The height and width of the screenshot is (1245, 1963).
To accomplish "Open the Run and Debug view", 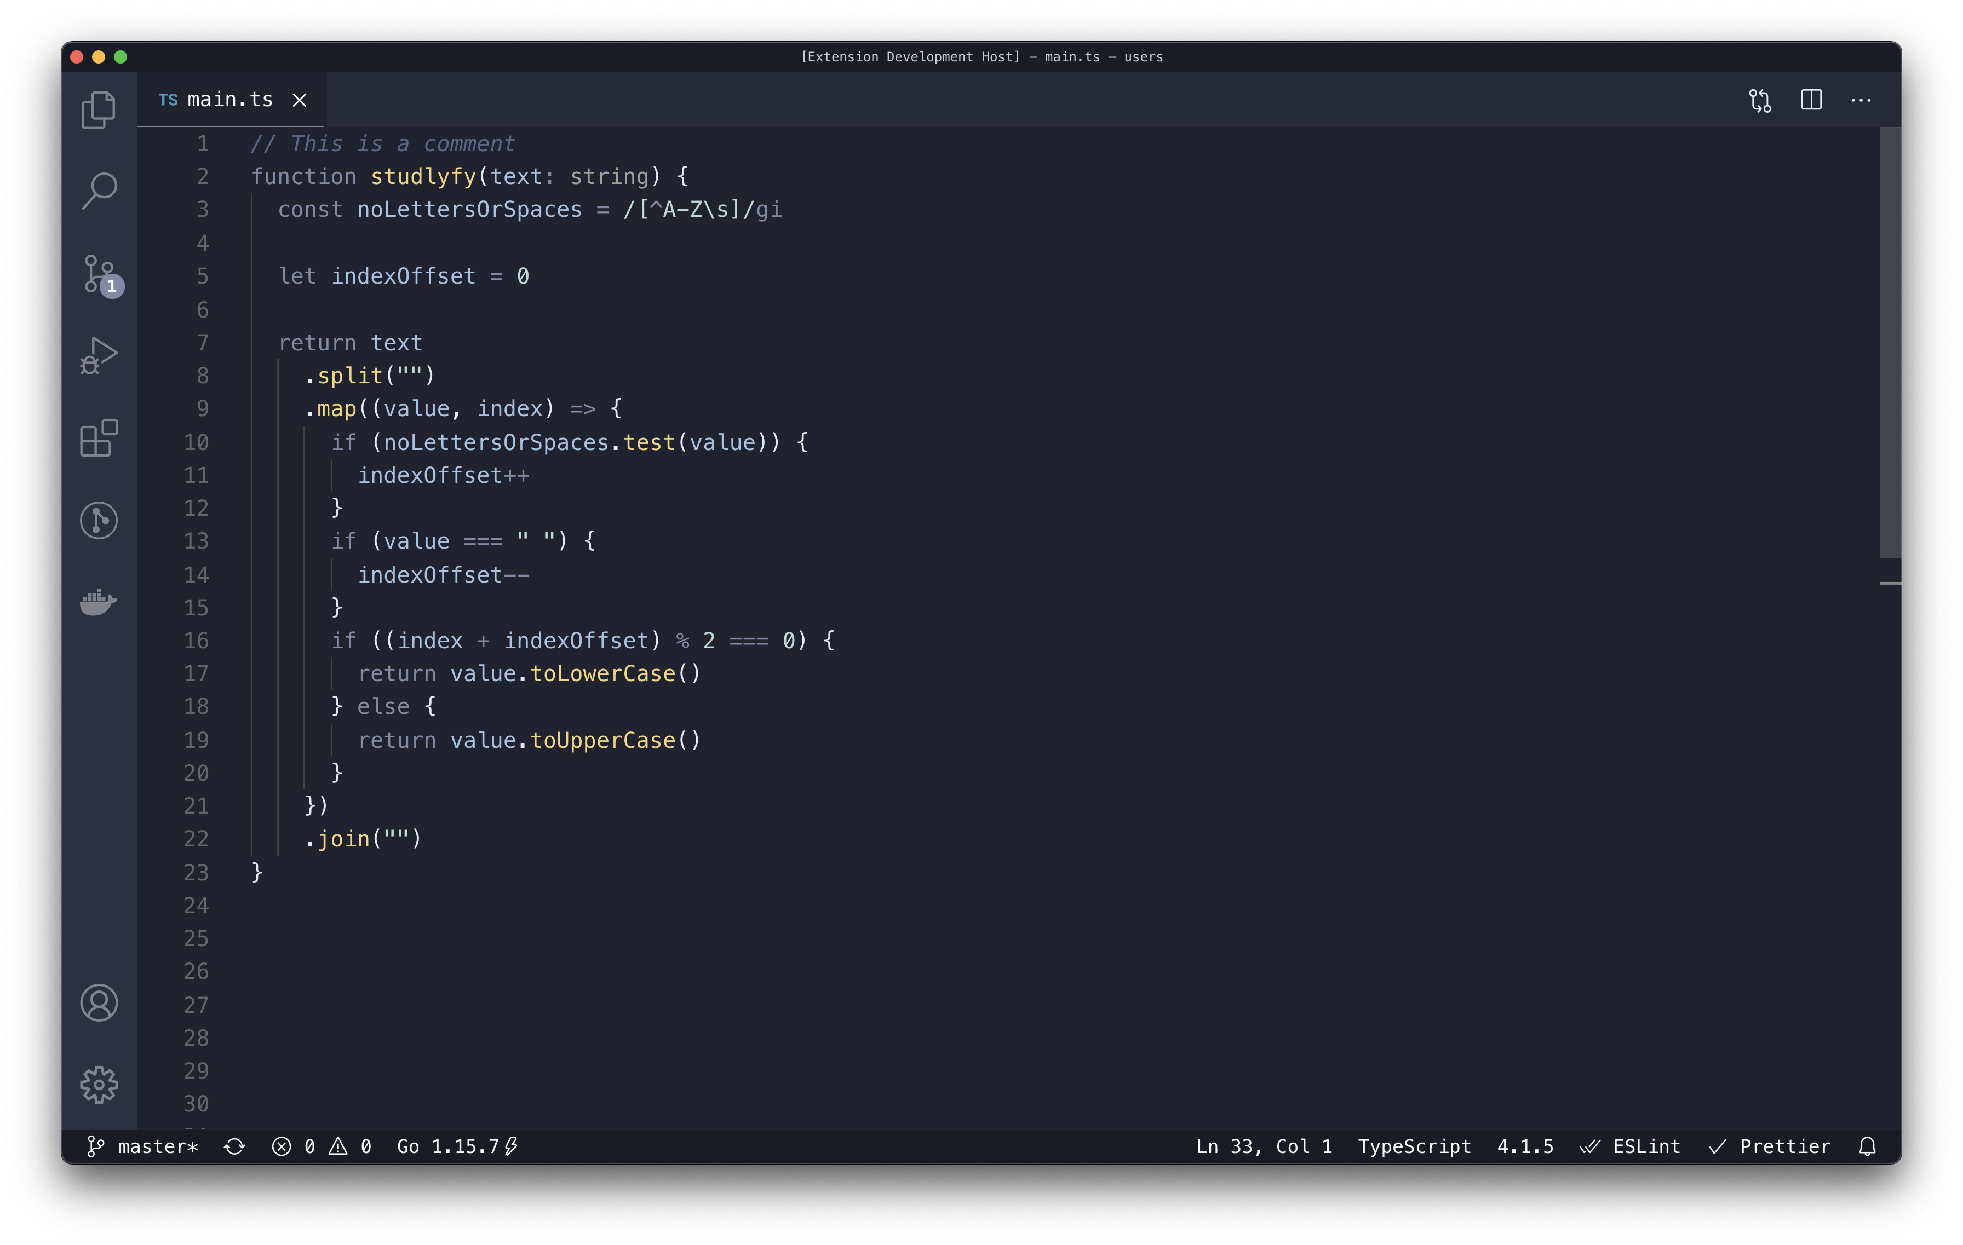I will click(x=99, y=356).
